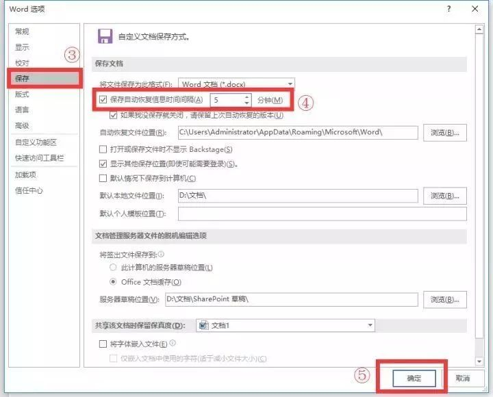The height and width of the screenshot is (397, 493).
Task: Click the vertical scrollbar thumb
Action: 479,185
